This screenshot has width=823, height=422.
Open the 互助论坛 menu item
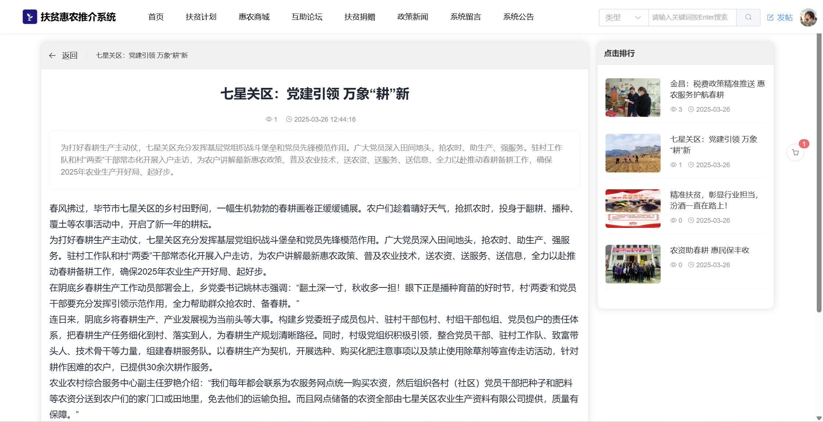point(307,17)
